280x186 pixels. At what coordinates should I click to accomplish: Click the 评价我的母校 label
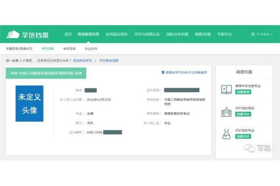(245, 108)
